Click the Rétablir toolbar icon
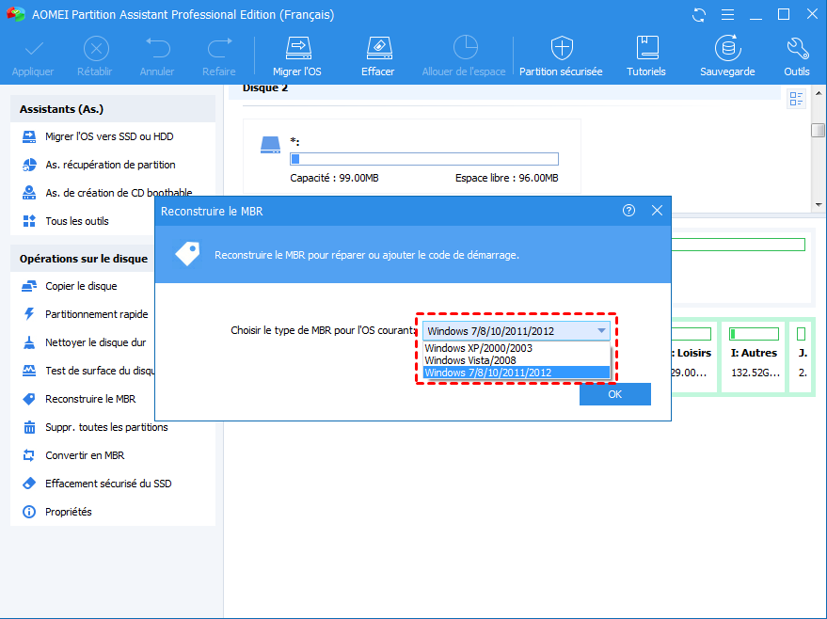Screen dimensions: 827x619 click(x=96, y=49)
